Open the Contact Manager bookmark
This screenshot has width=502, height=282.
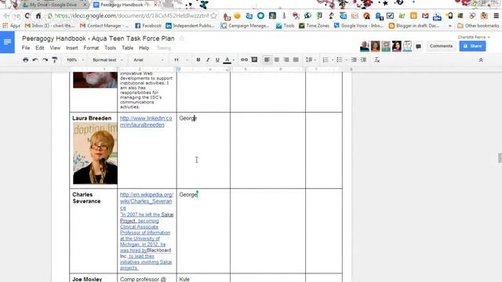tap(104, 26)
